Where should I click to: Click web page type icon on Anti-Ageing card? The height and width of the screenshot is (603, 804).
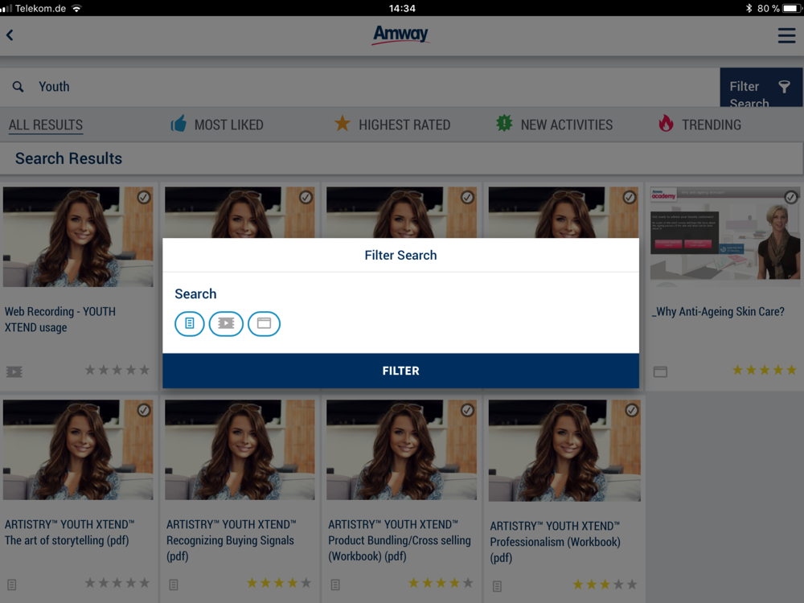coord(660,371)
